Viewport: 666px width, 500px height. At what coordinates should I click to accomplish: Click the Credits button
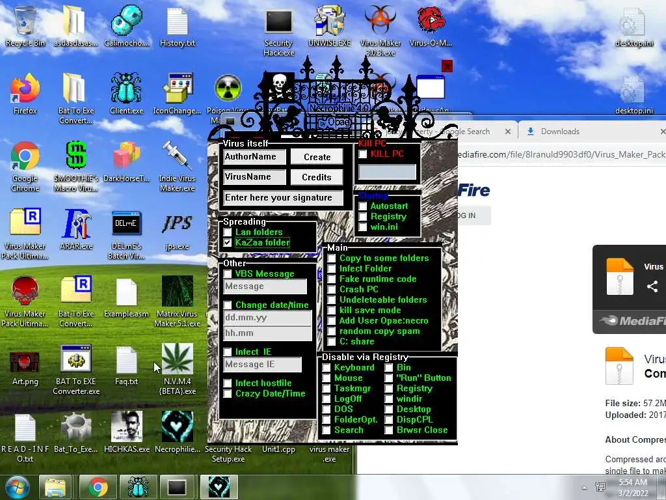(x=317, y=177)
